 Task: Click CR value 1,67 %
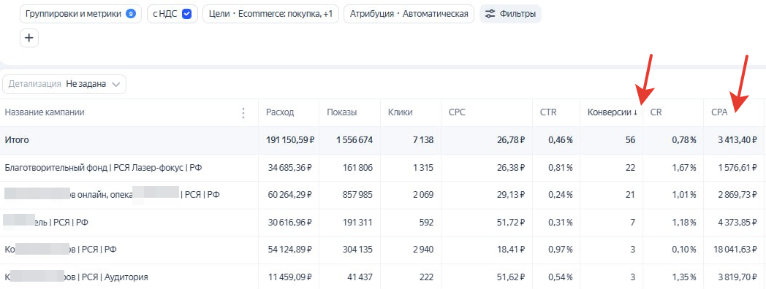(x=683, y=168)
